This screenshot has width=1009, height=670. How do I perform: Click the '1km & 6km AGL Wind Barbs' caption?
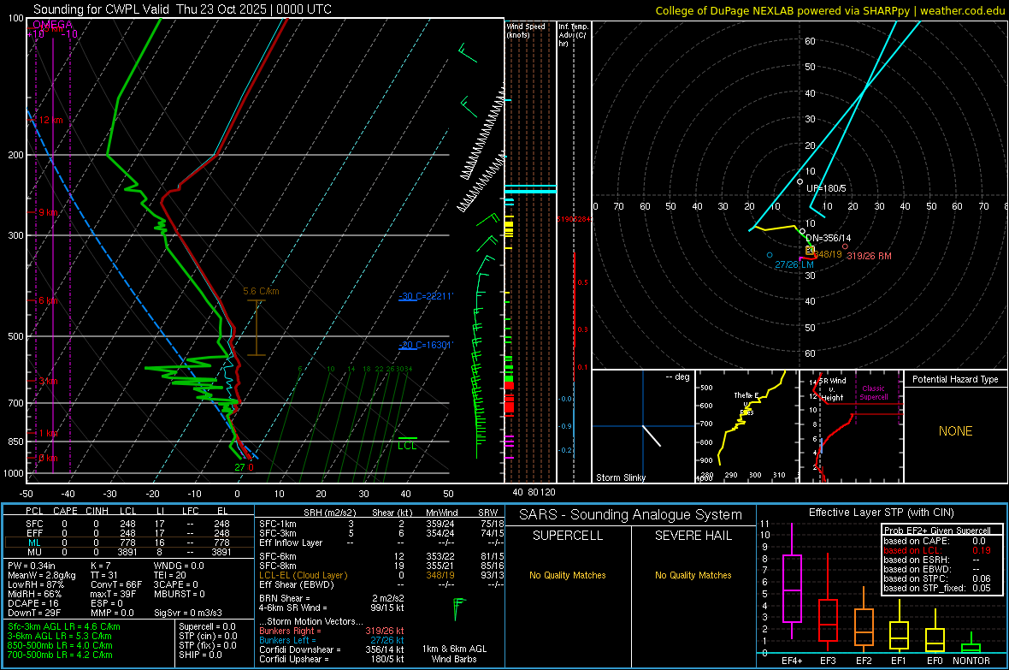454,654
